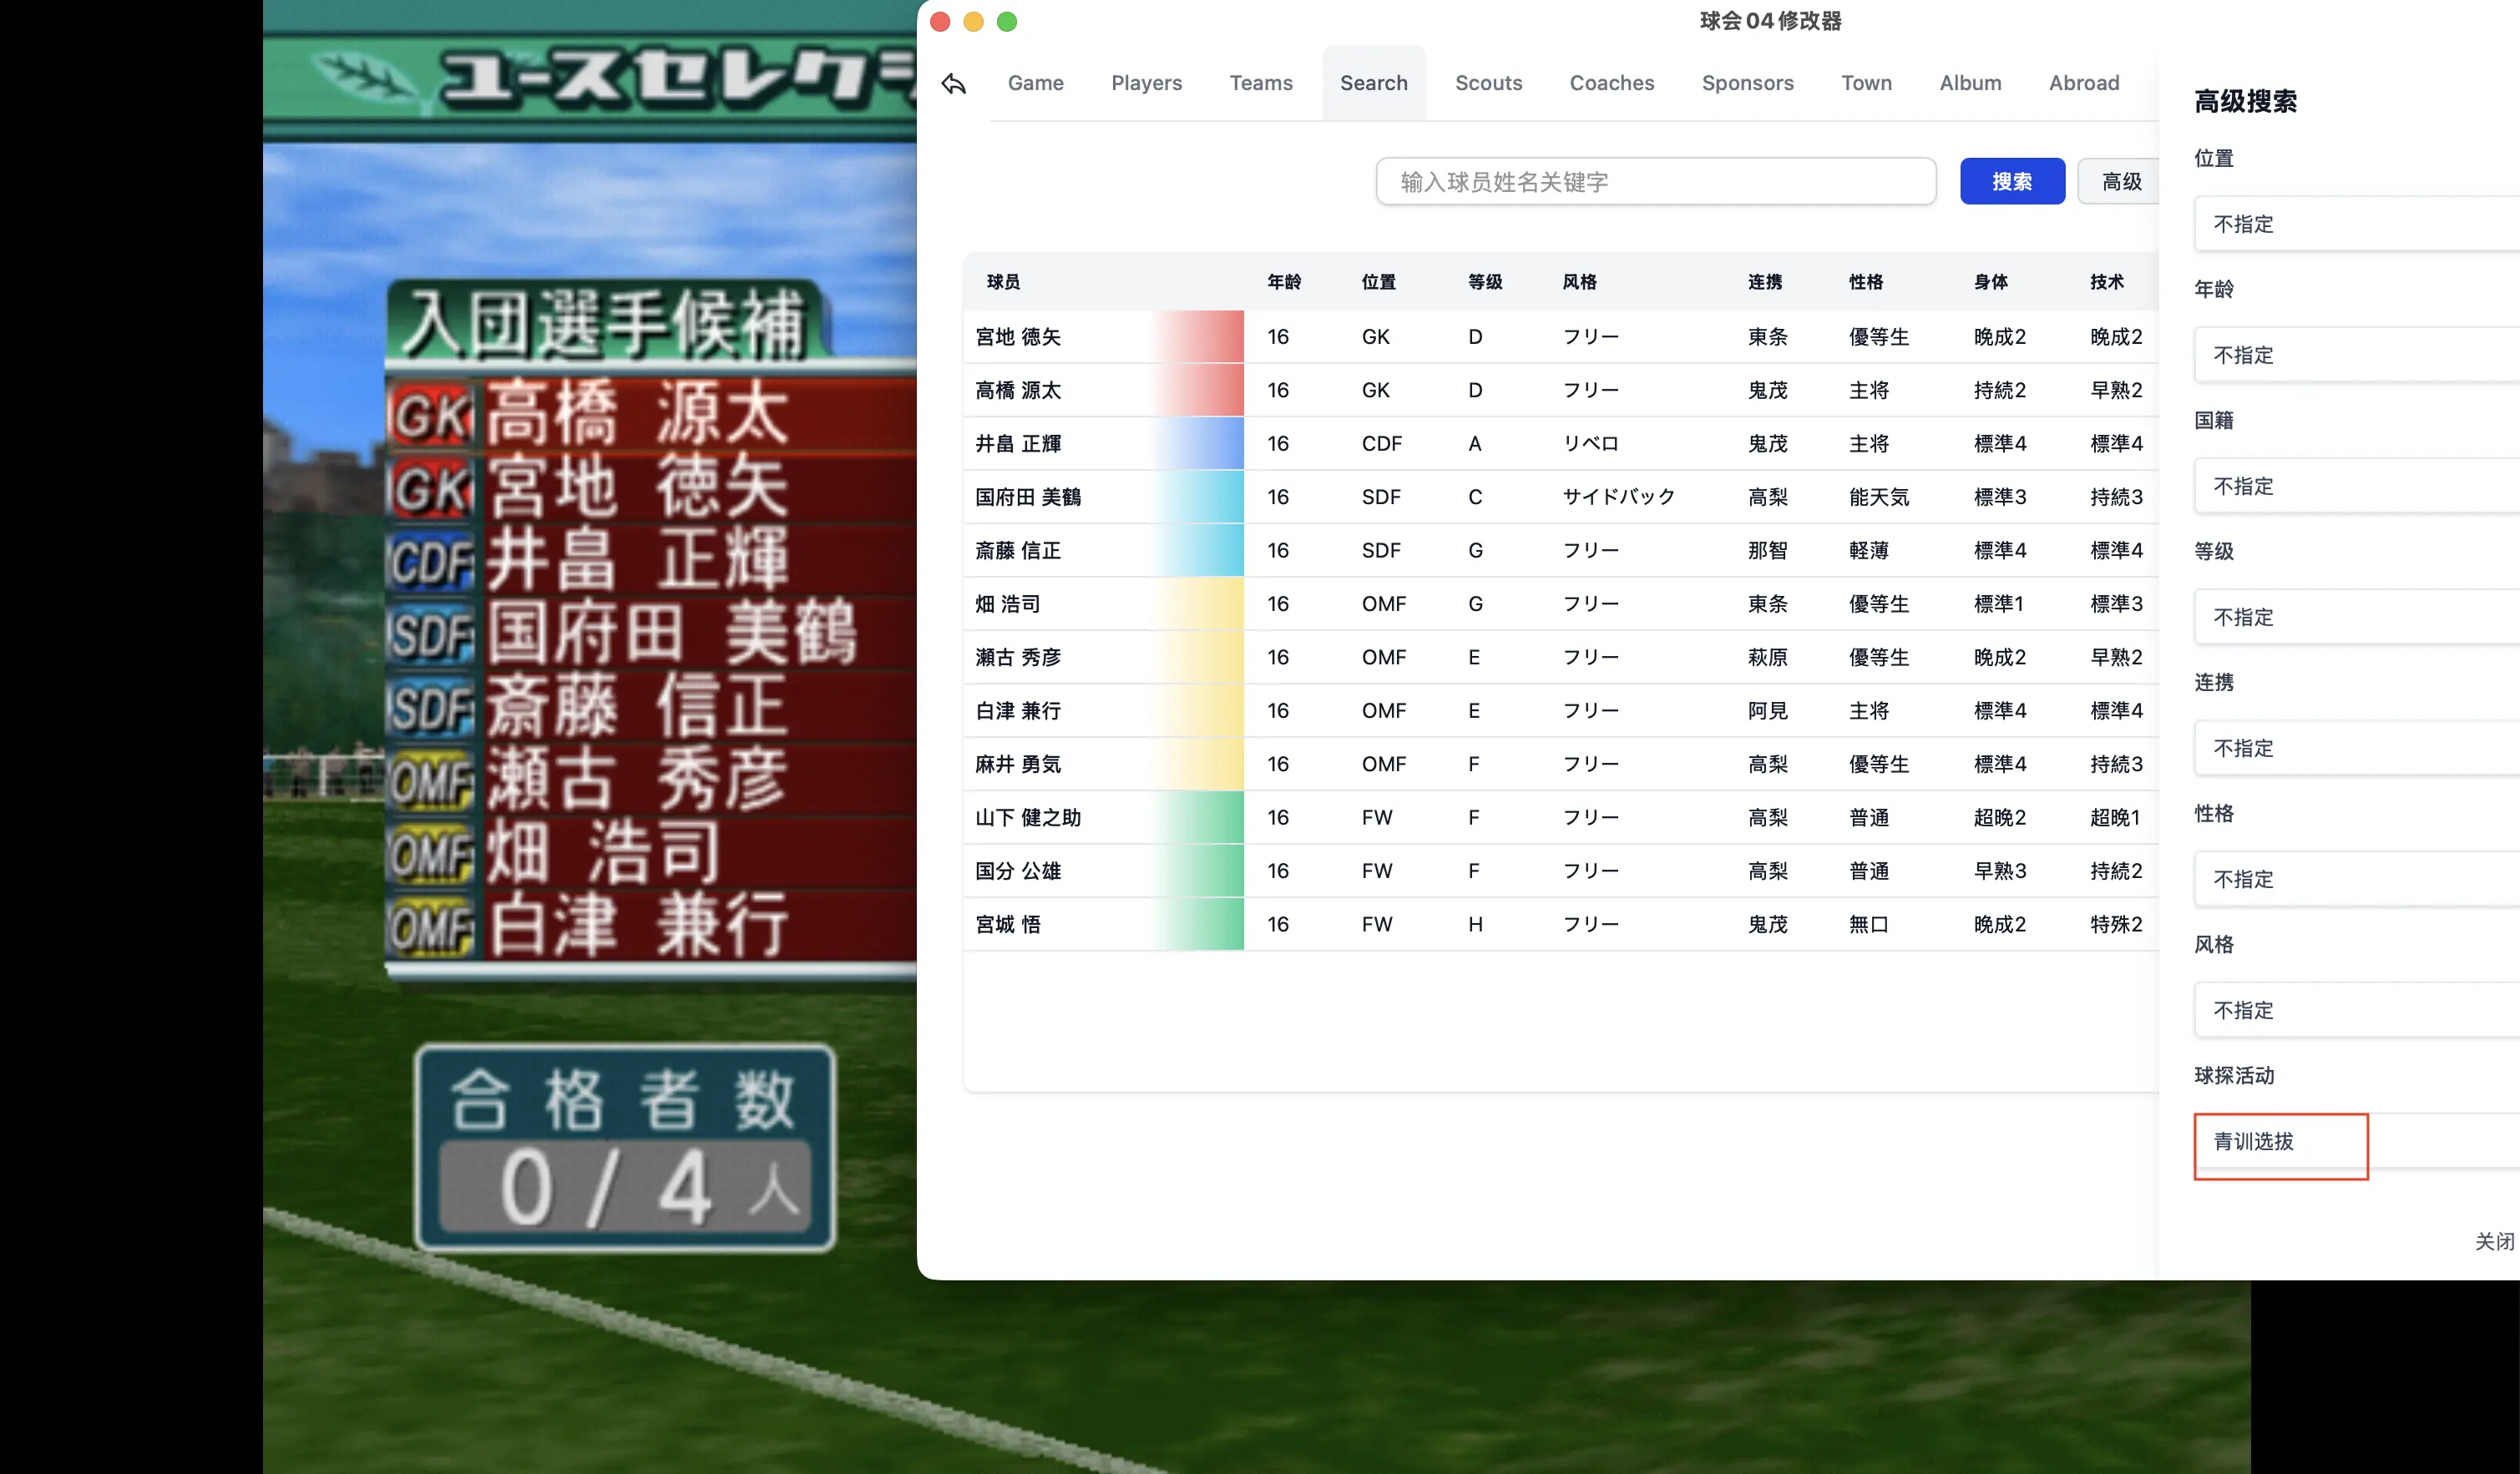Click the 关闭 link
This screenshot has height=1474, width=2520.
tap(2492, 1241)
